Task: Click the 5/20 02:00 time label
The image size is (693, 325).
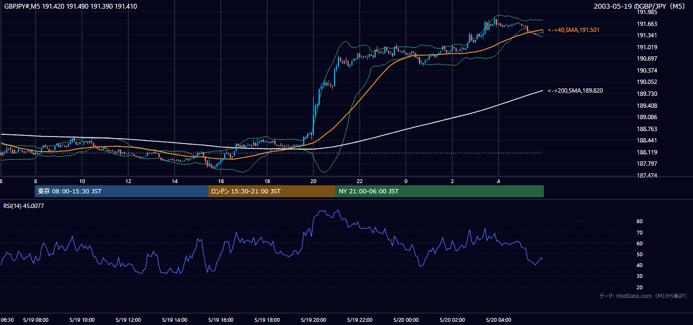Action: coord(452,320)
